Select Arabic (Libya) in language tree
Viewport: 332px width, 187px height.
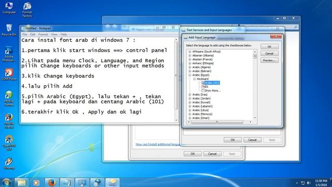(200, 110)
